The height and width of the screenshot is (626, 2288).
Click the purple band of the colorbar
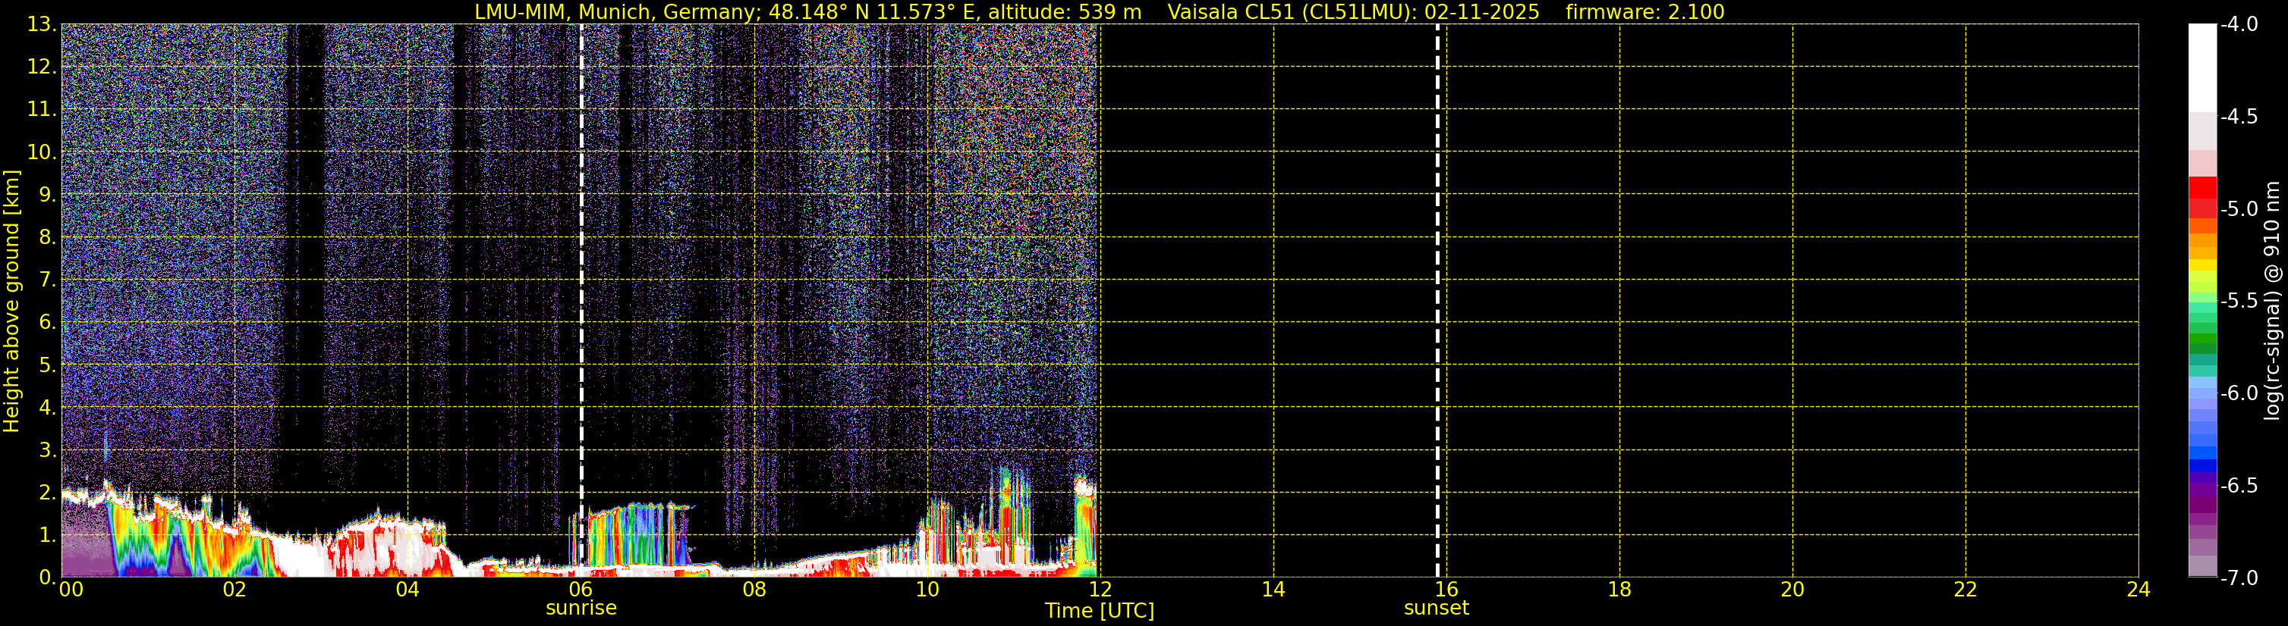click(2203, 492)
